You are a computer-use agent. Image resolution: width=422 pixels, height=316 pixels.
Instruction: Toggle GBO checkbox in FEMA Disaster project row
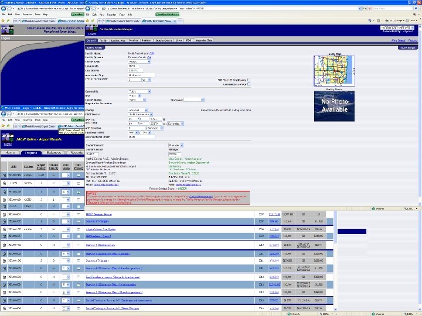(x=79, y=214)
